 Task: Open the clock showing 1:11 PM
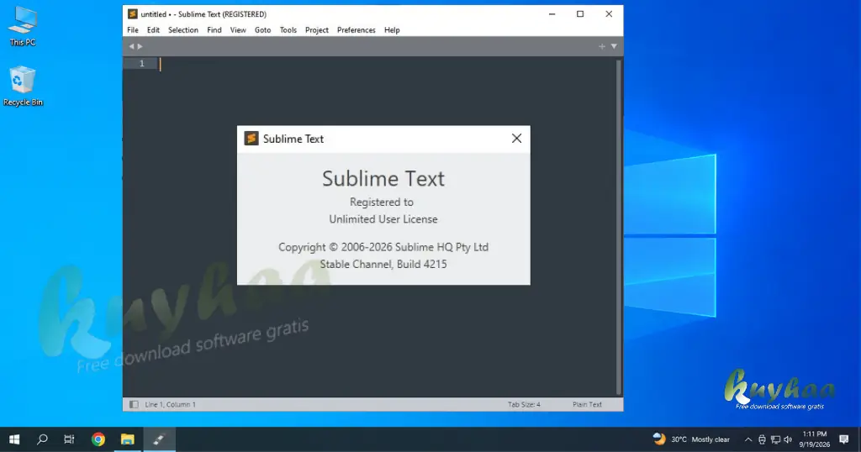(814, 439)
